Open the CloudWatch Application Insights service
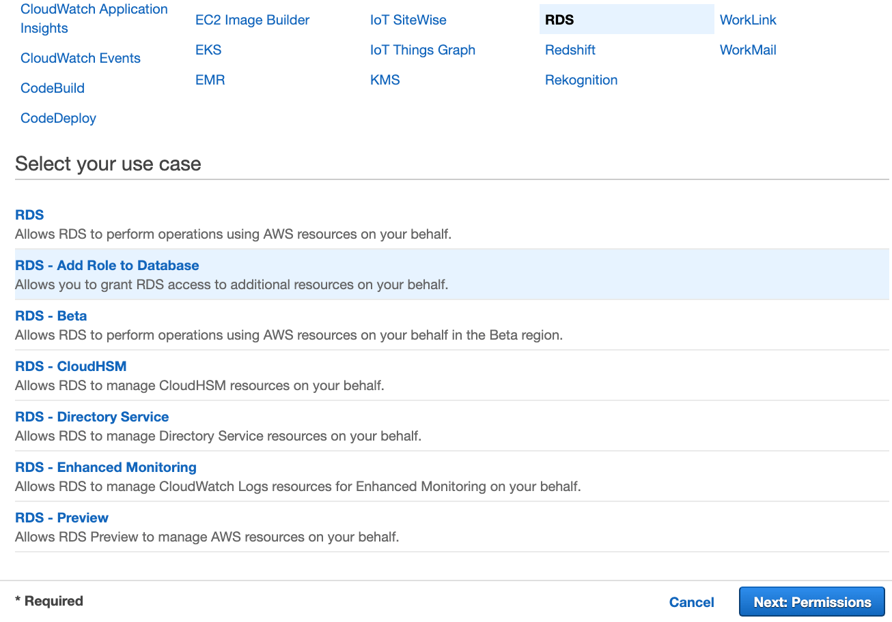The height and width of the screenshot is (622, 892). click(94, 18)
